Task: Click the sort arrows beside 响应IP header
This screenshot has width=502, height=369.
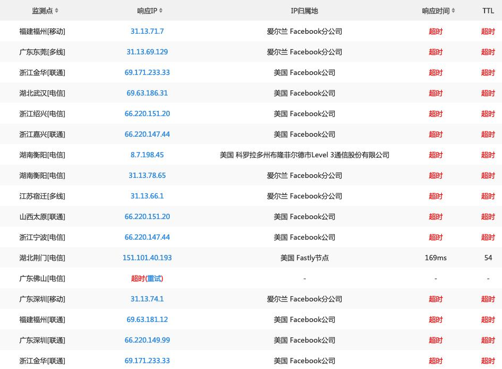Action: 161,11
